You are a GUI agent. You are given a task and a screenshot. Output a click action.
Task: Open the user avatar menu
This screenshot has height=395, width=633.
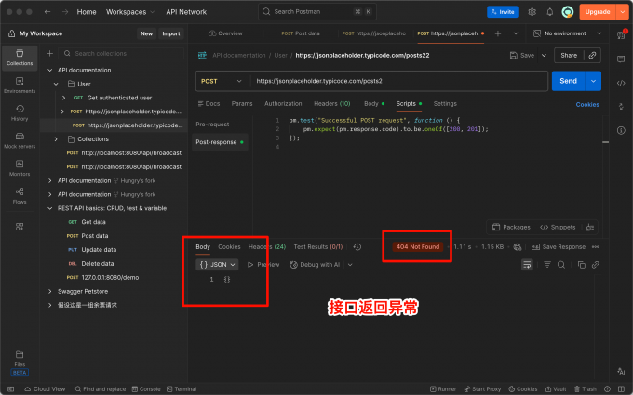568,12
